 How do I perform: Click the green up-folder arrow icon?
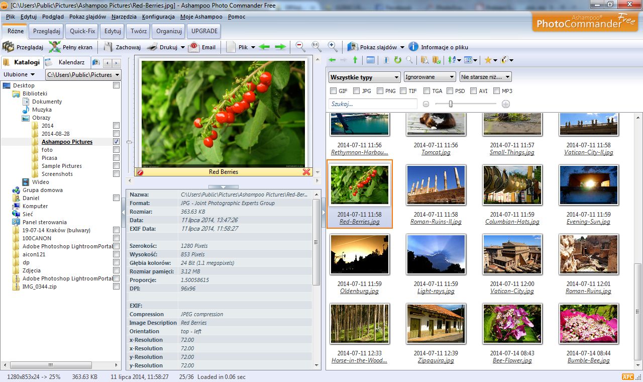355,60
